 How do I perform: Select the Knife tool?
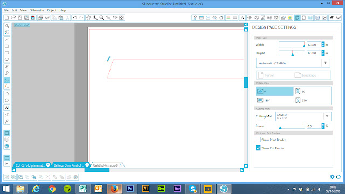click(x=7, y=121)
